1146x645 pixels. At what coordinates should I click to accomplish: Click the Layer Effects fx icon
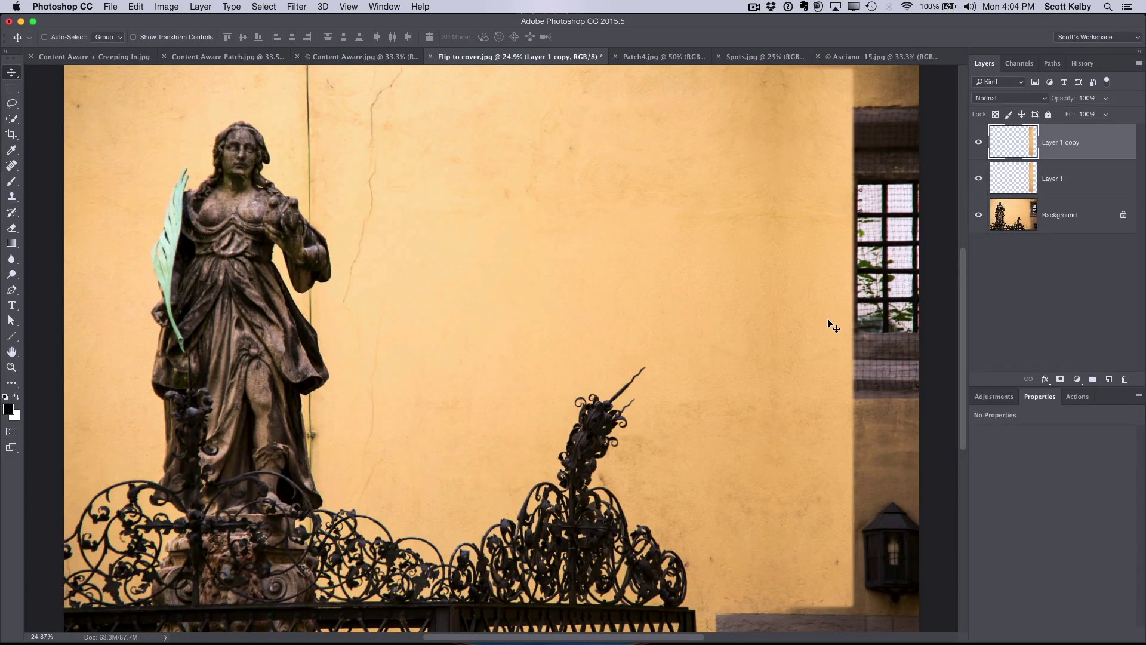tap(1045, 380)
